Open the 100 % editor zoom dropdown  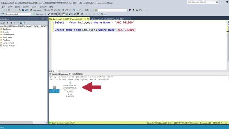(x=57, y=71)
